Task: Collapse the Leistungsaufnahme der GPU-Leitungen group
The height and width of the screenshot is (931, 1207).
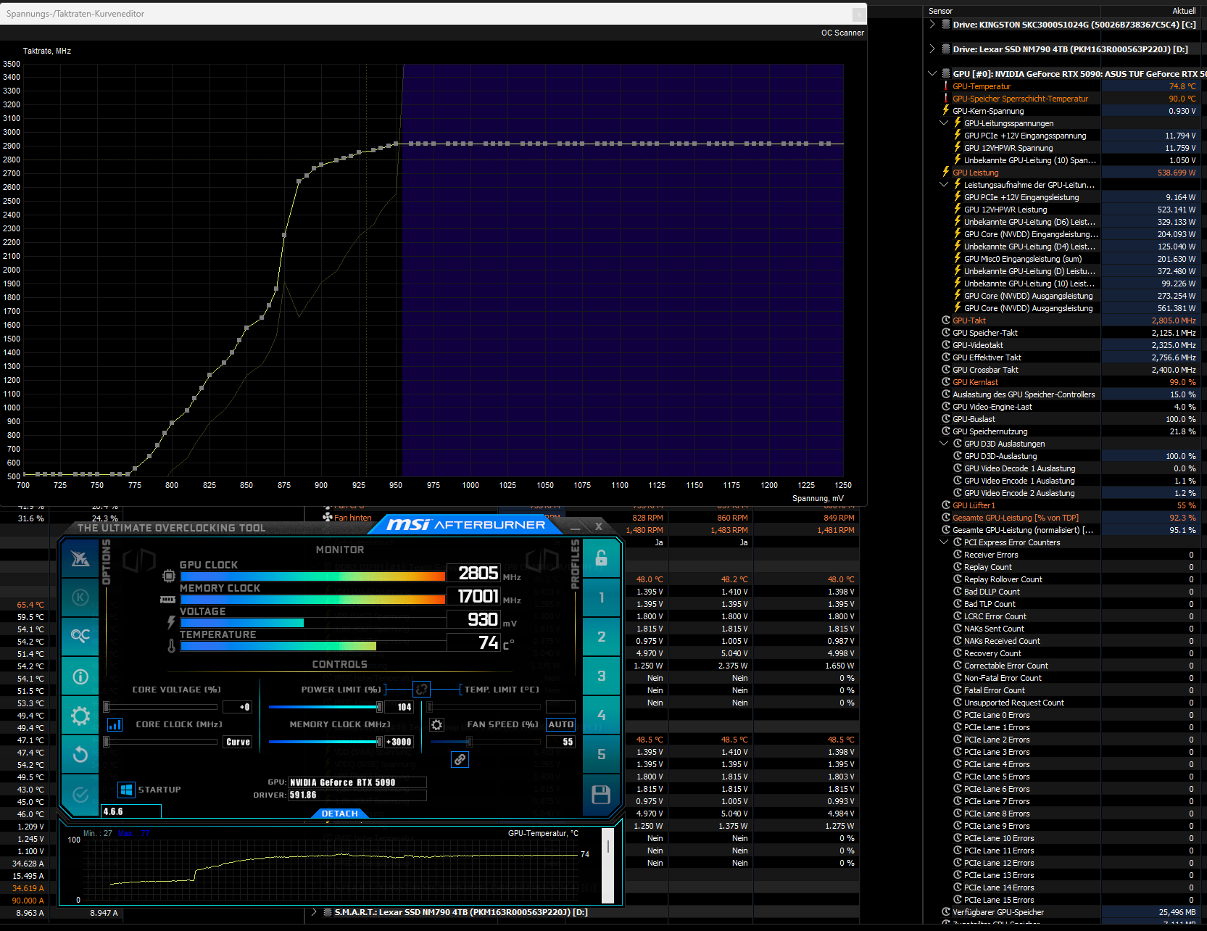Action: click(944, 185)
